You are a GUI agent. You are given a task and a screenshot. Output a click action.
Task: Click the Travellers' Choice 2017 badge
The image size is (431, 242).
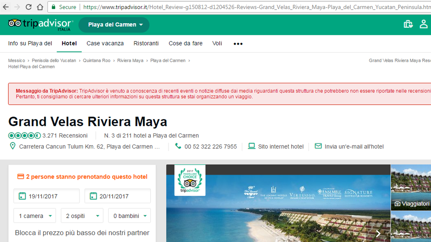pos(190,180)
